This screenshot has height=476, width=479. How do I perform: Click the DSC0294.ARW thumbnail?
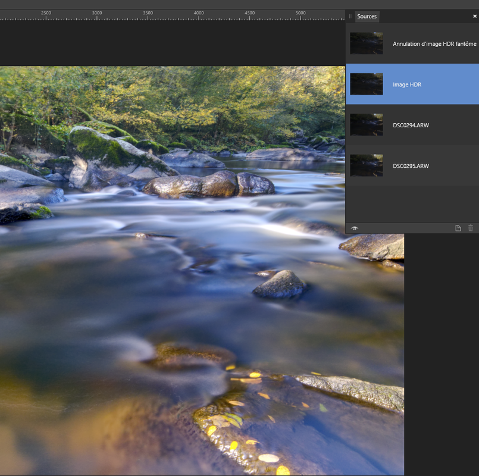click(x=367, y=125)
